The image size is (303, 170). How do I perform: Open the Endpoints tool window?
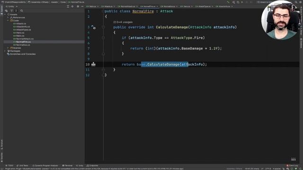point(92,166)
